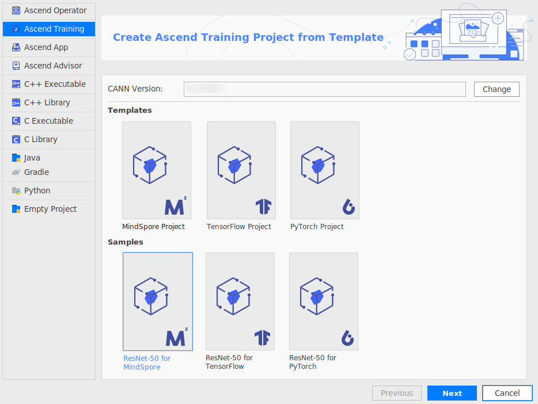Click the Java folder icon
Viewport: 538px width, 404px height.
(16, 158)
